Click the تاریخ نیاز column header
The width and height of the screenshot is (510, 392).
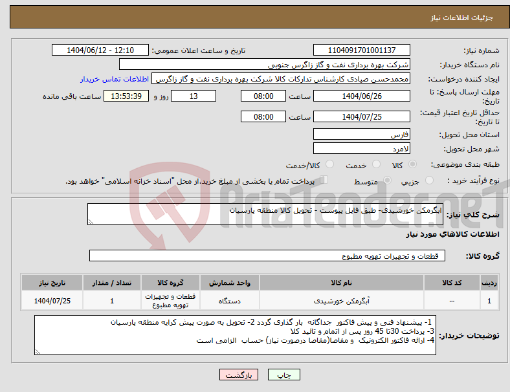coord(52,283)
